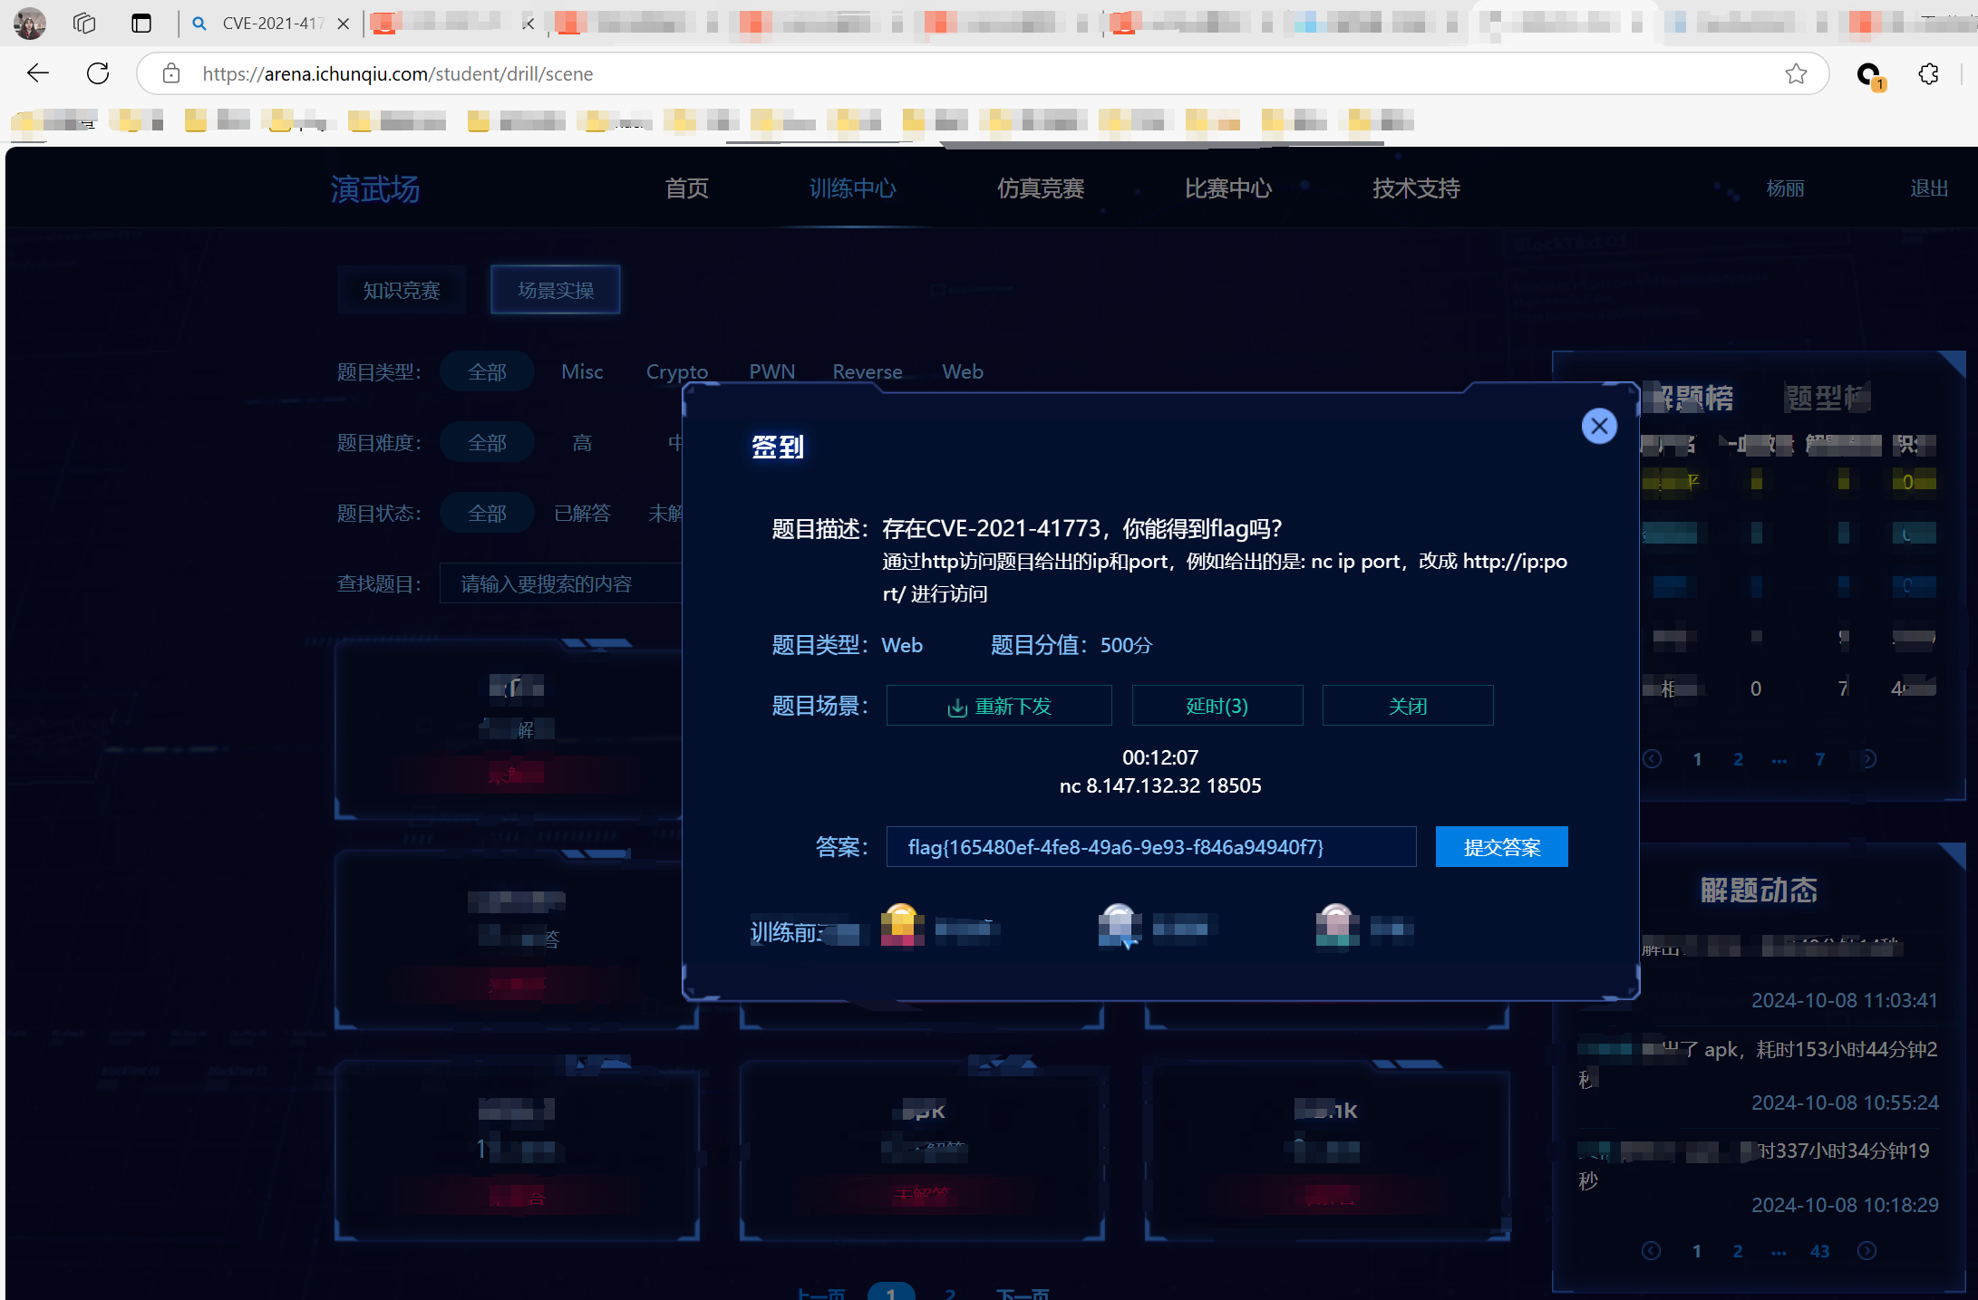Filter challenge type by Crypto

[677, 371]
